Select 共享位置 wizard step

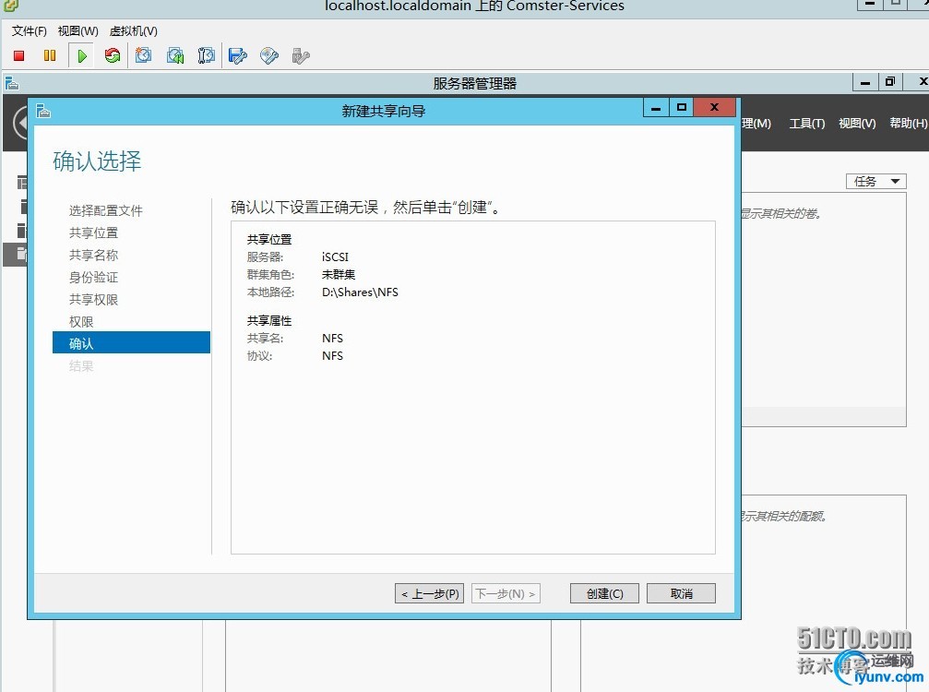coord(93,233)
